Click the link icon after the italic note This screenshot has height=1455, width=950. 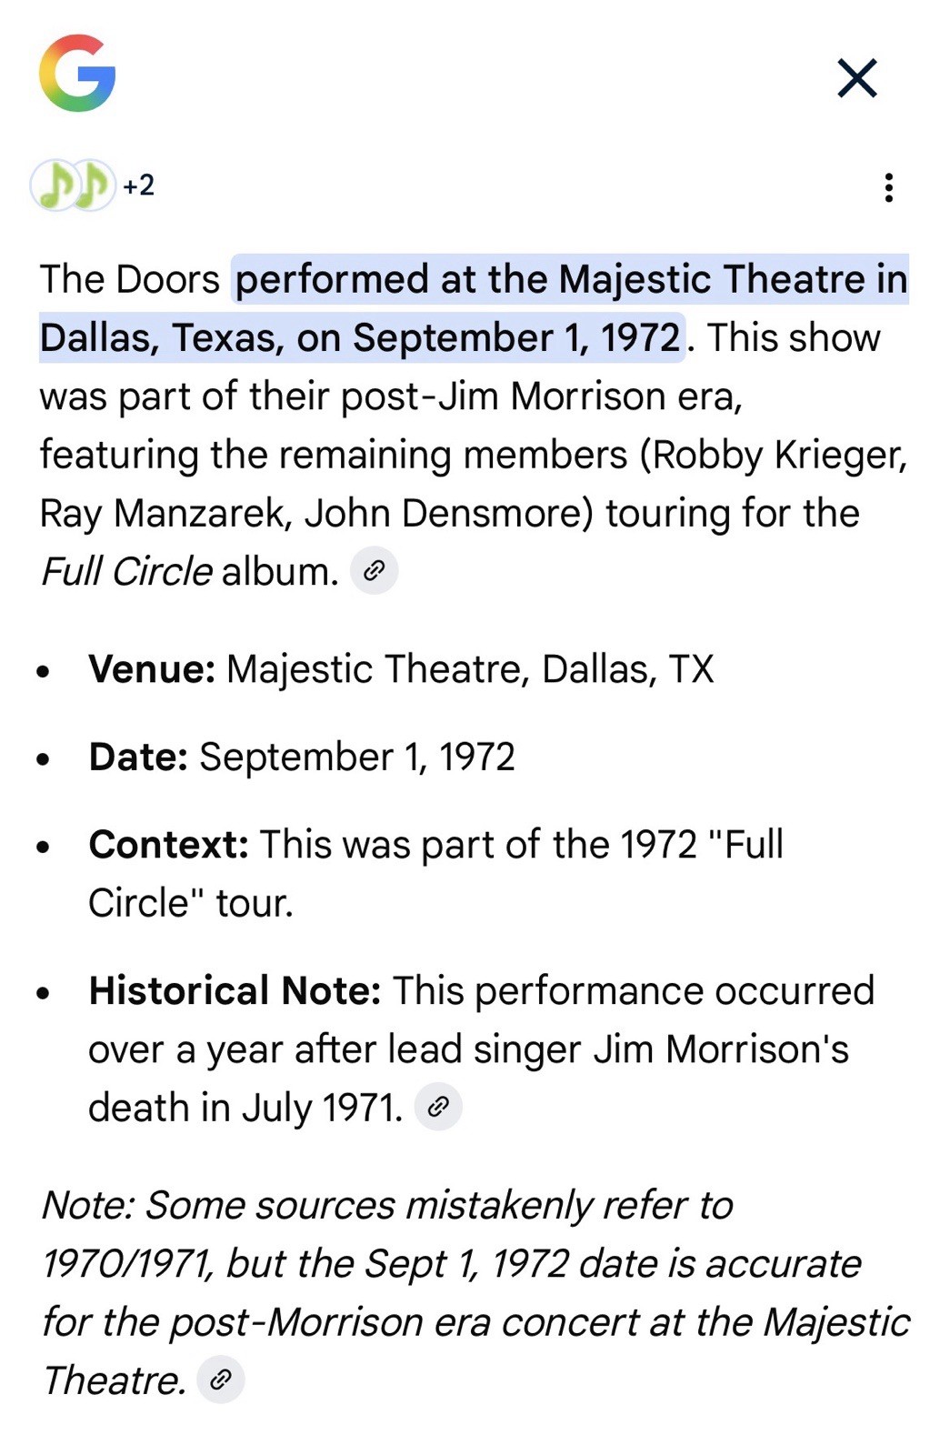coord(220,1381)
